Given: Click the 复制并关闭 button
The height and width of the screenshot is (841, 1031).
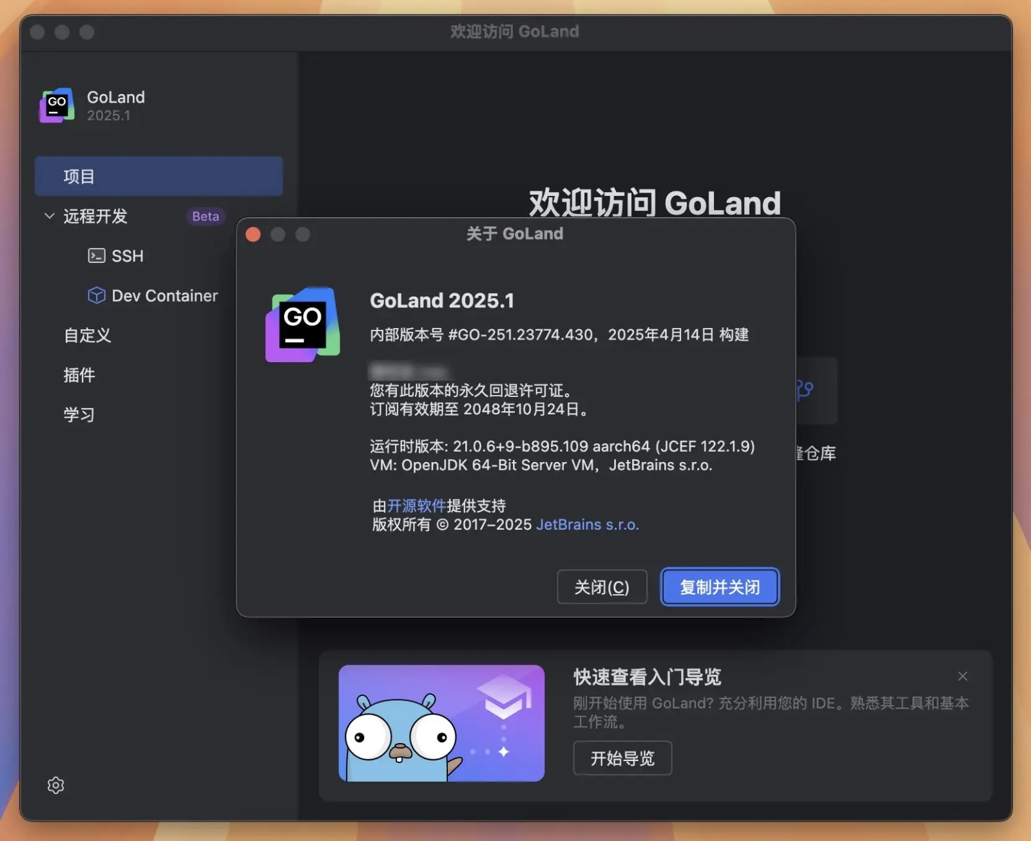Looking at the screenshot, I should pos(720,586).
